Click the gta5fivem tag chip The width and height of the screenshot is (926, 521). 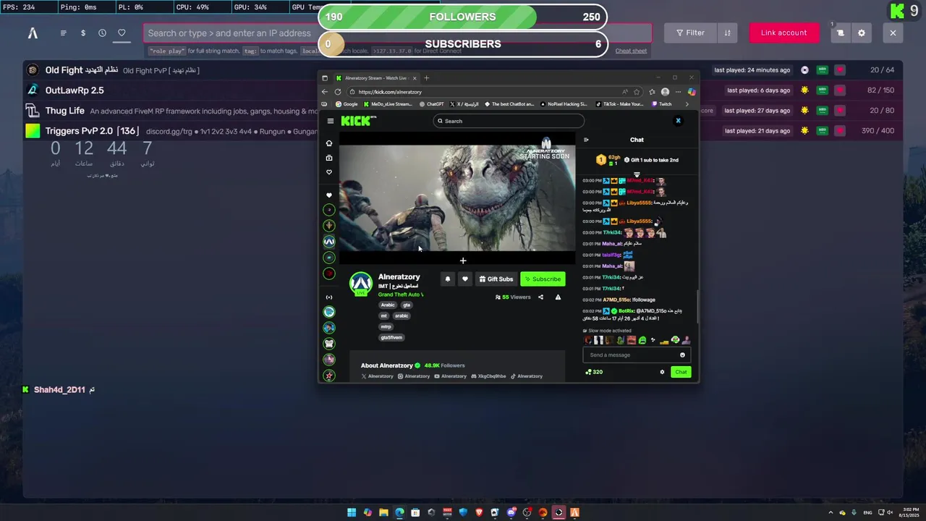coord(391,338)
